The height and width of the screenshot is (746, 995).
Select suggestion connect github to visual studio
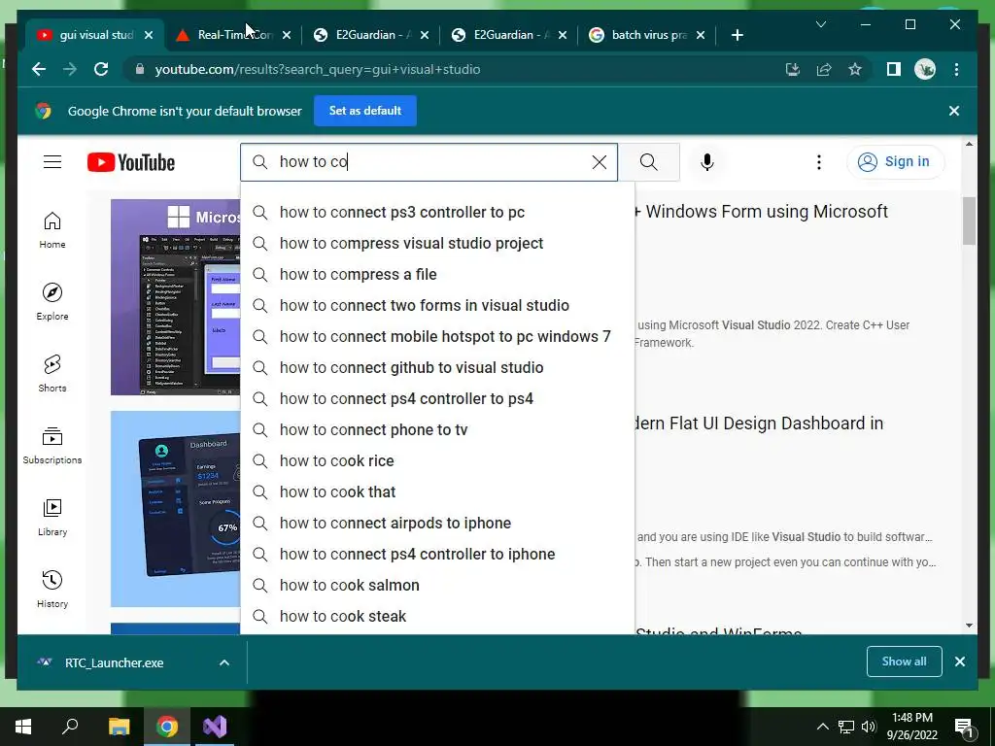(437, 367)
